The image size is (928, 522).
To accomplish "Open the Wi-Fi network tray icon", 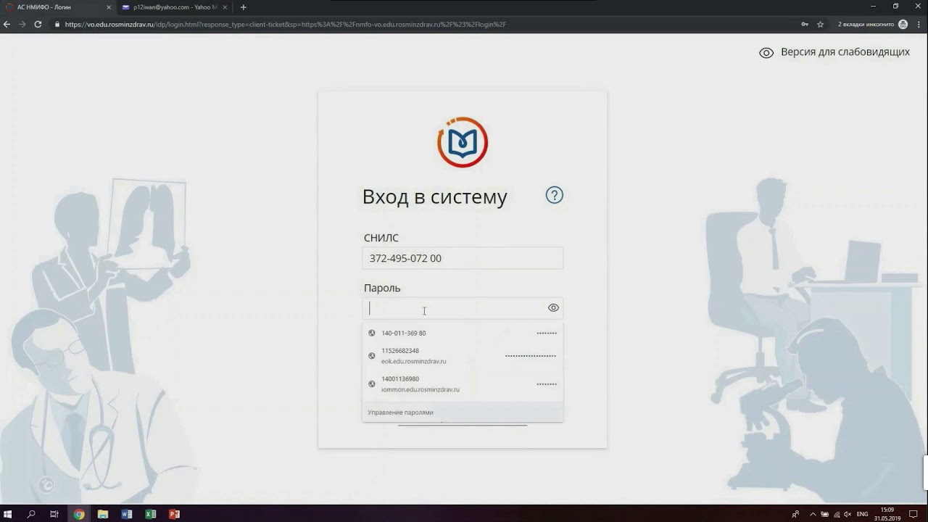I will tap(836, 514).
